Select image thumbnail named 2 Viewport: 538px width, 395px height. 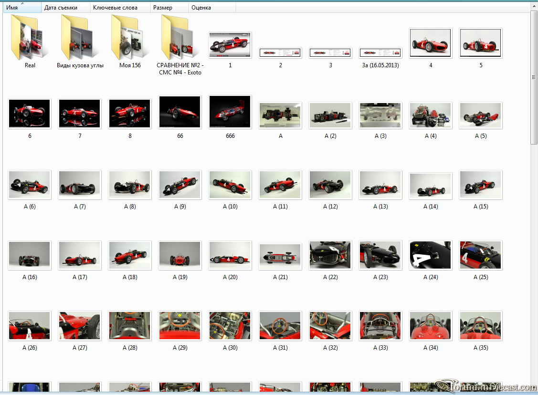point(280,53)
